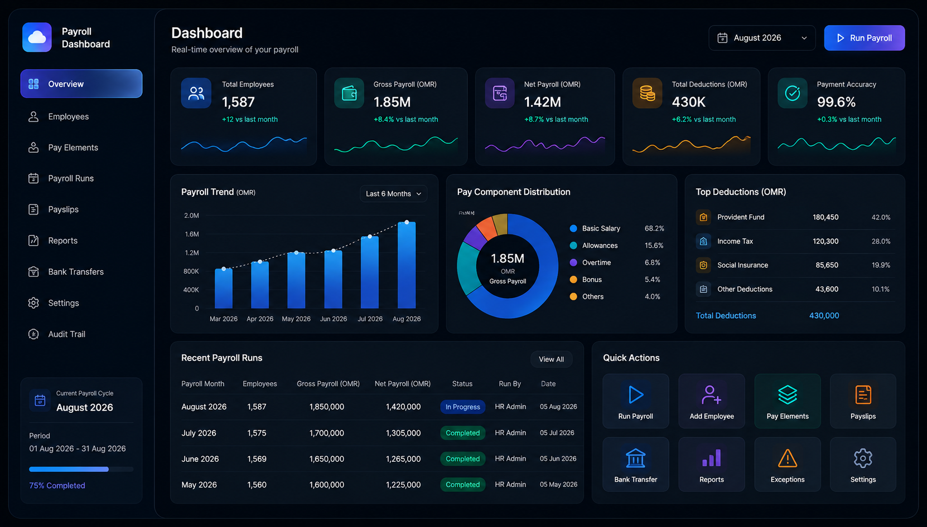The height and width of the screenshot is (527, 927).
Task: Click the Status column header
Action: [x=462, y=384]
